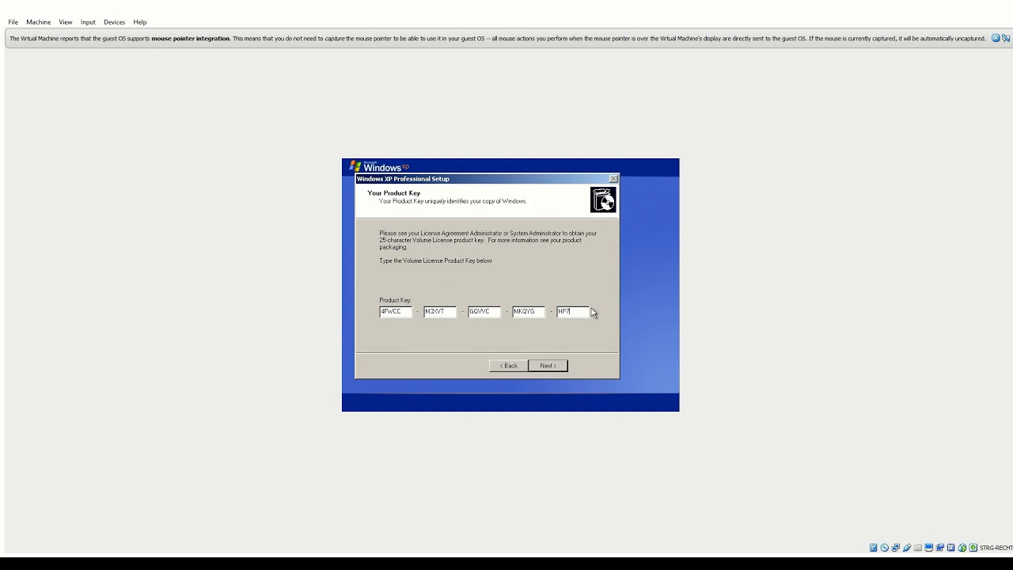Click the hard disk activity status icon
The height and width of the screenshot is (570, 1013).
(x=874, y=548)
